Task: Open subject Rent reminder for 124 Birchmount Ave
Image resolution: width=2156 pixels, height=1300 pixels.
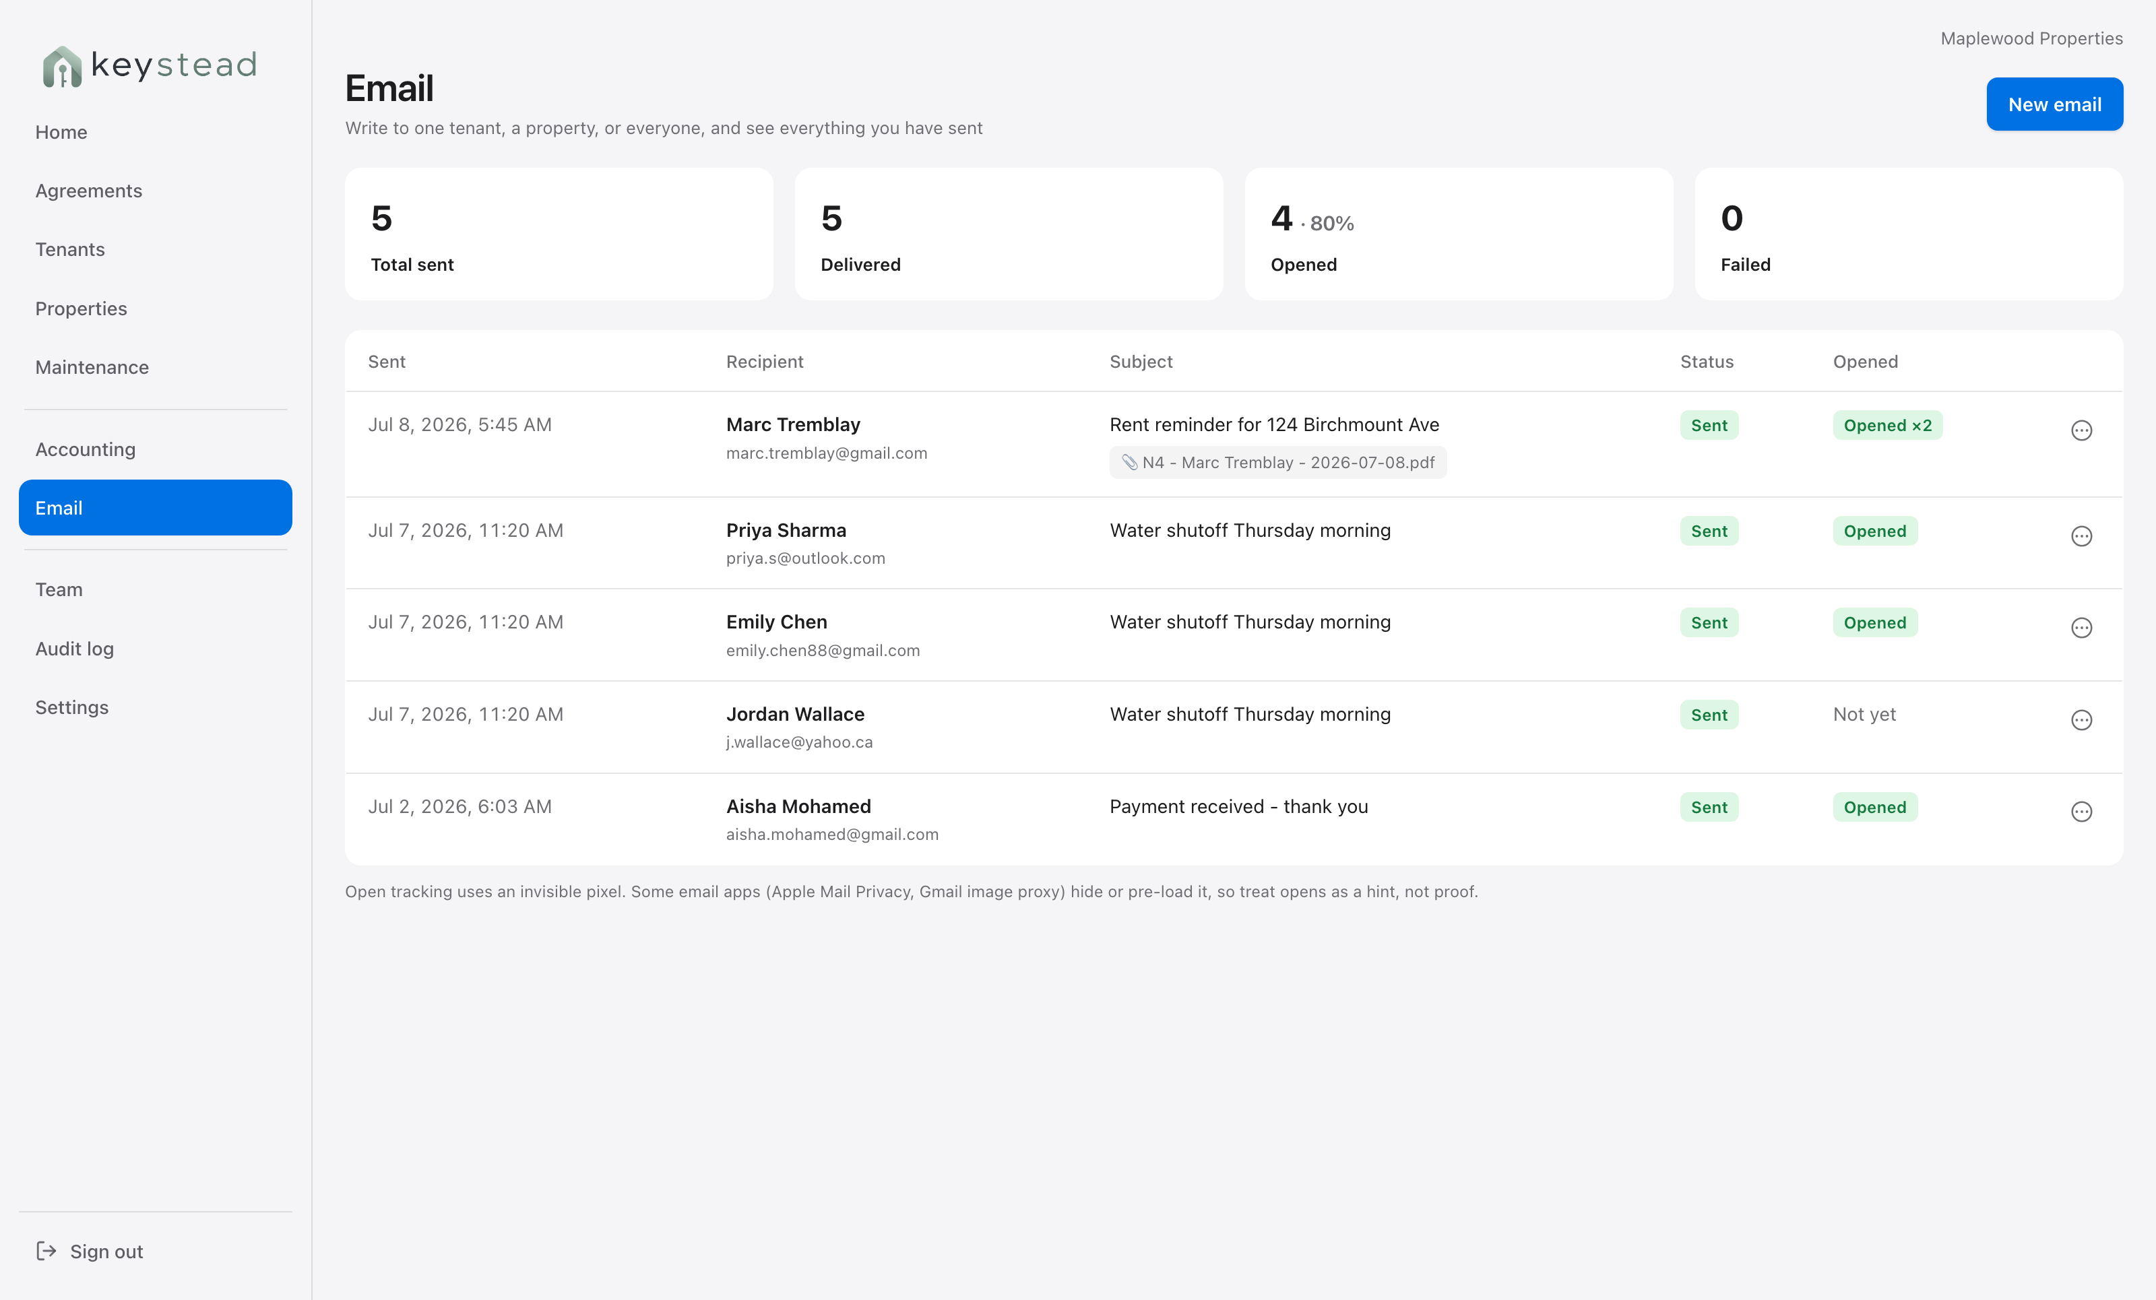Action: pyautogui.click(x=1274, y=424)
